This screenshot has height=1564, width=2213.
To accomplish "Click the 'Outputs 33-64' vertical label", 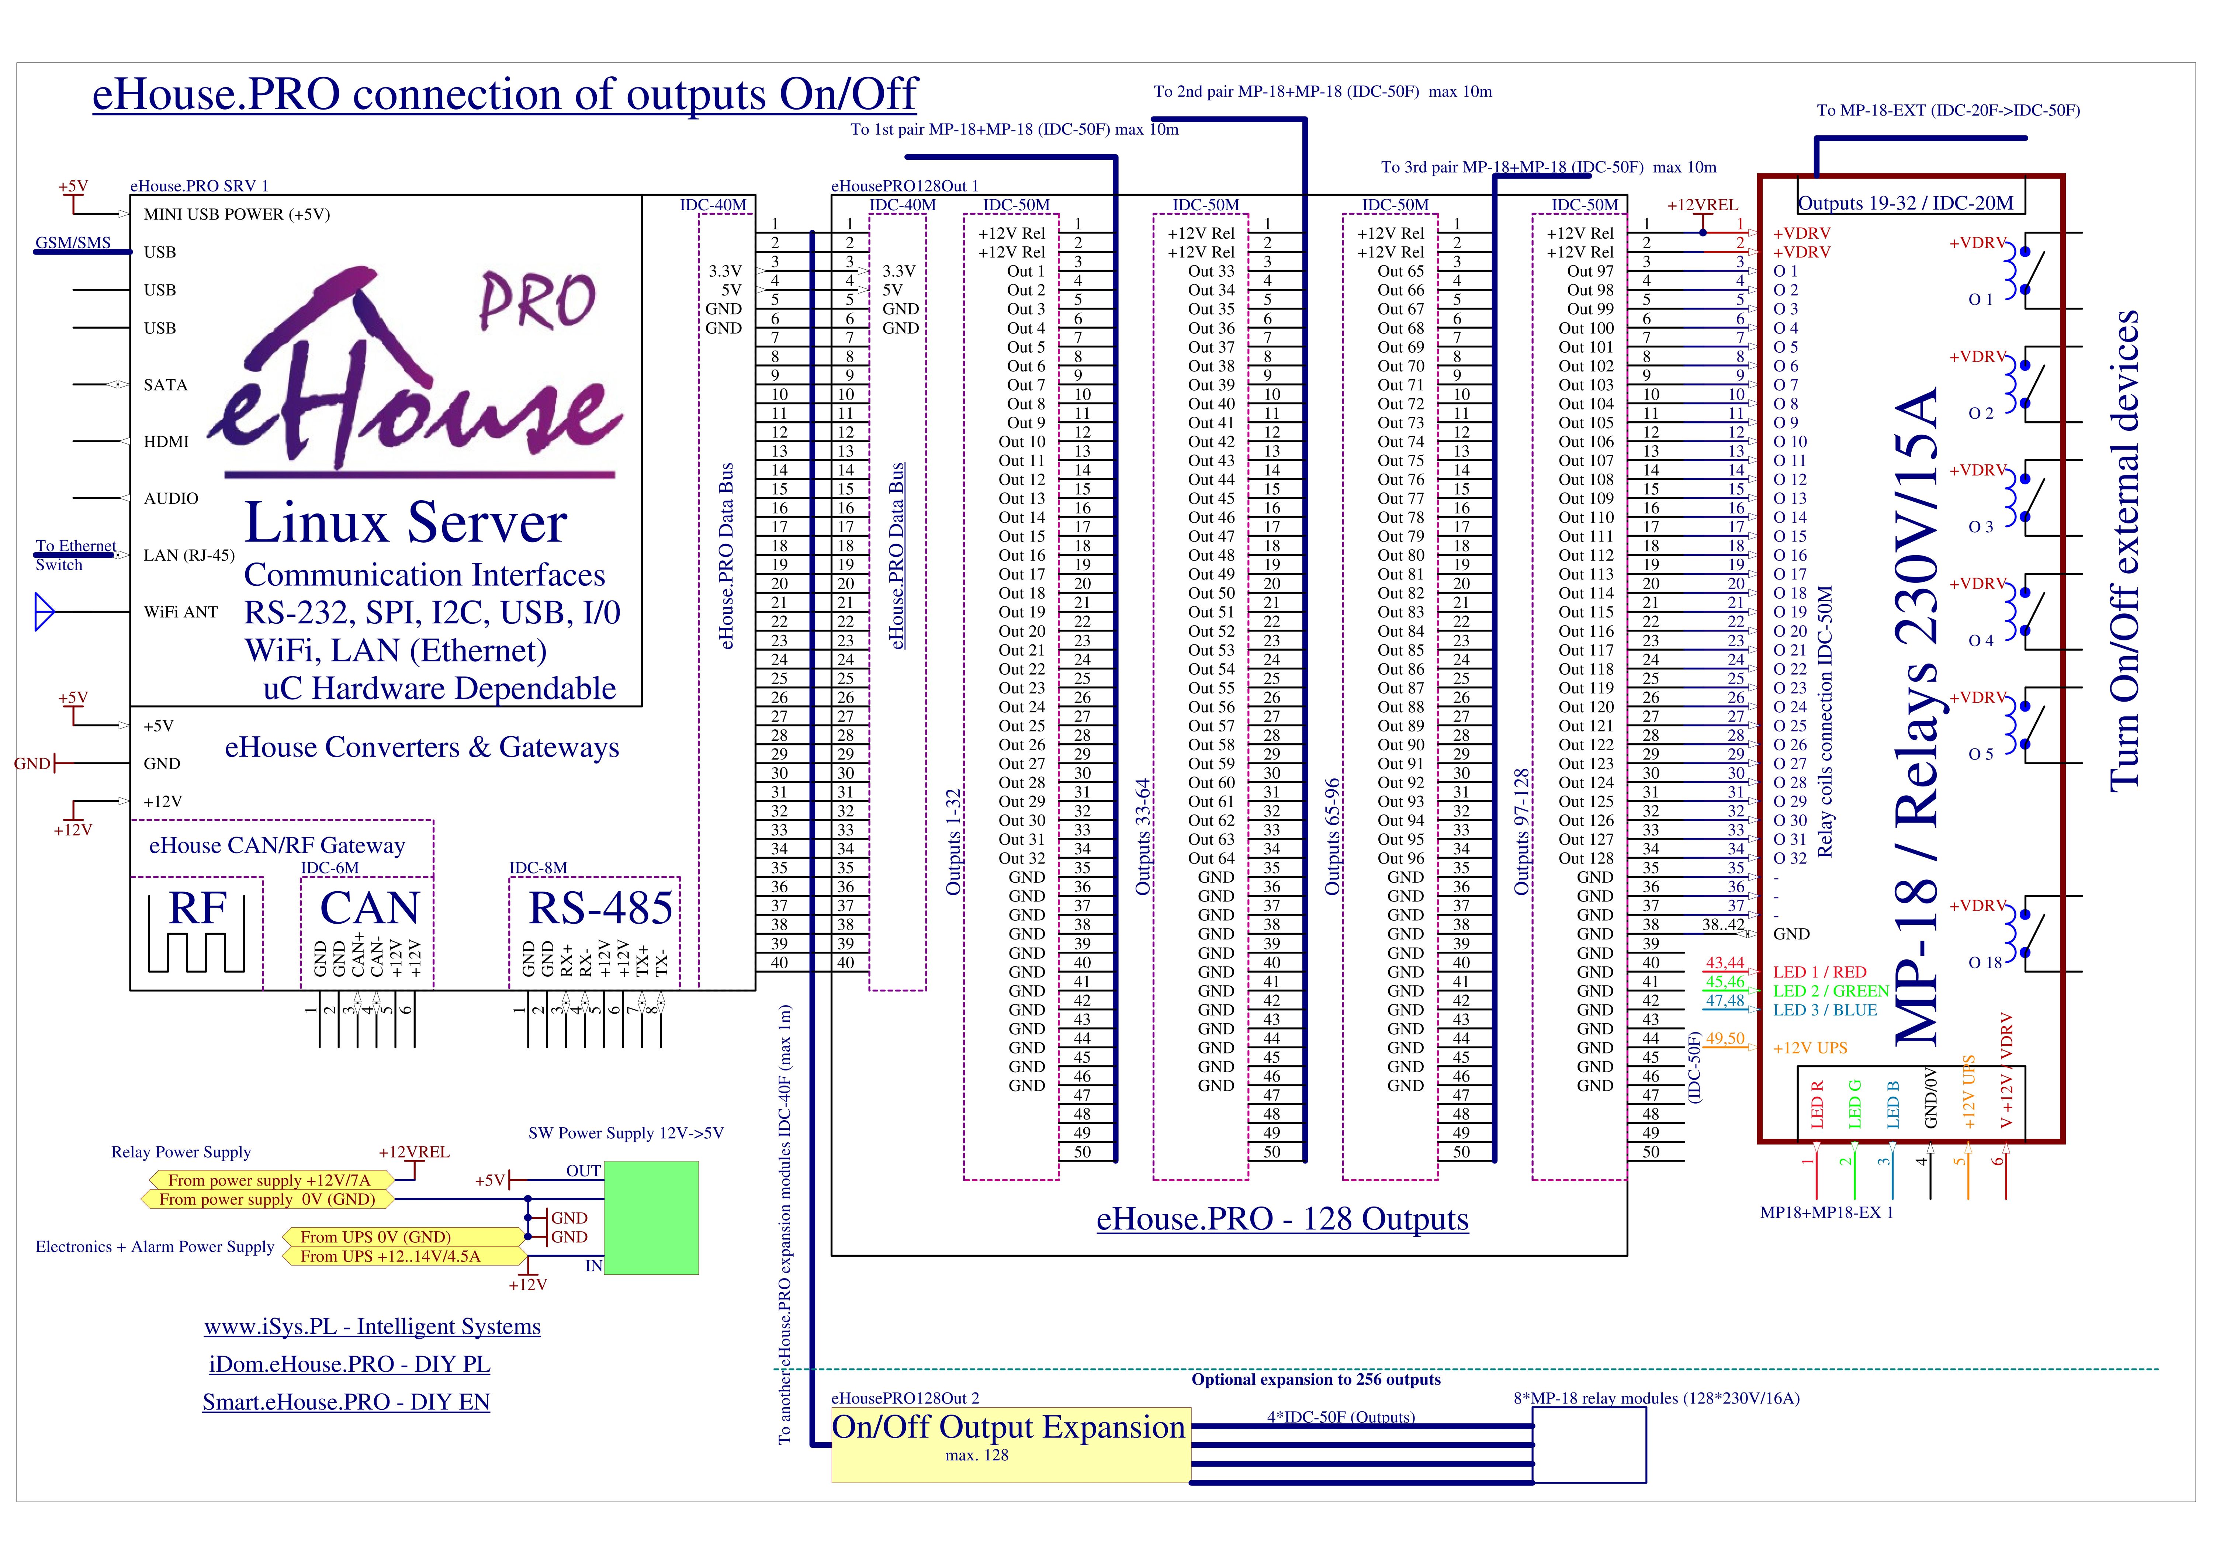I will point(1142,837).
